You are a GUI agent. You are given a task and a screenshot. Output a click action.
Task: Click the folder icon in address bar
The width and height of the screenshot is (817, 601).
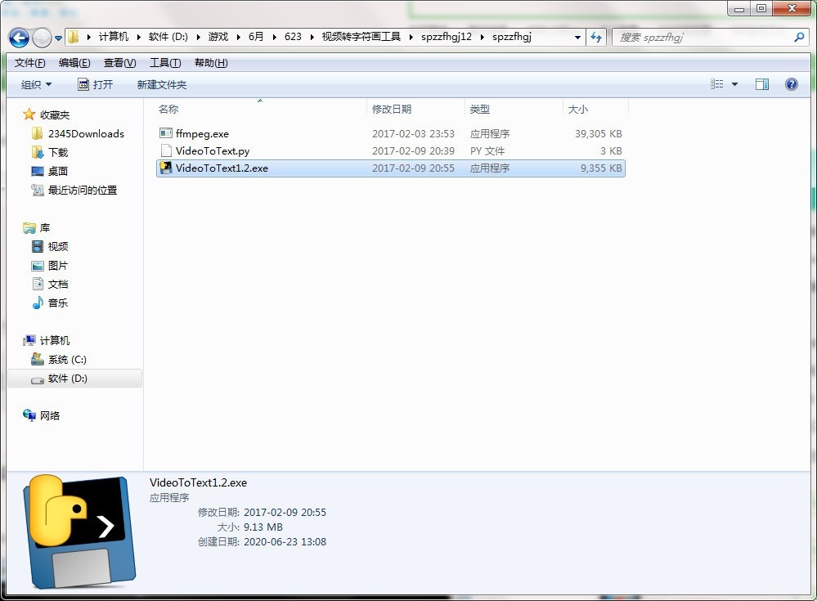[74, 37]
